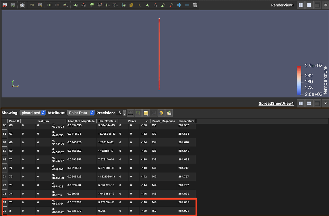Activate Select Cells Through frustum tool
Screen dimensions: 329x216
point(92,5)
